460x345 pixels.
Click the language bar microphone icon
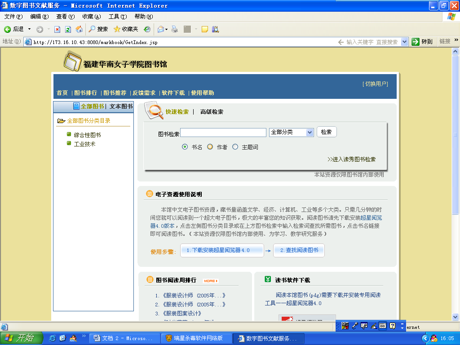coord(355,326)
